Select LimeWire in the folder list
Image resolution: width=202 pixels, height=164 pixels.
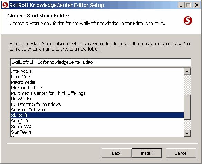pyautogui.click(x=97, y=77)
